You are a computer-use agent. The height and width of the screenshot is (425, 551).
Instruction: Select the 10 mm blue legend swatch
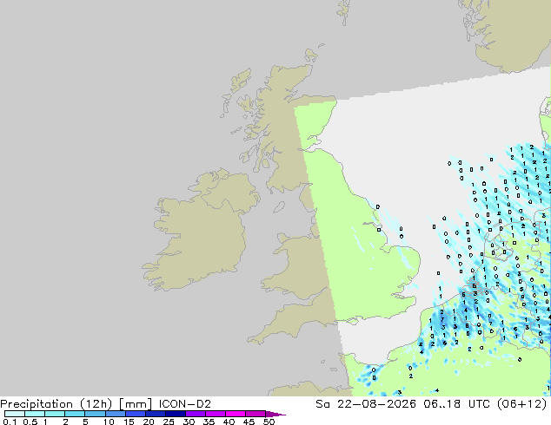pos(116,414)
